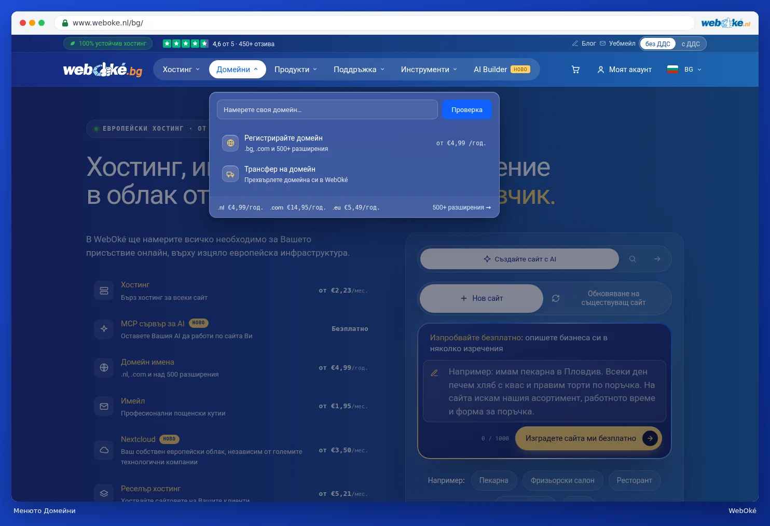This screenshot has width=770, height=526.
Task: Click the pencil icon in the description box
Action: (435, 372)
